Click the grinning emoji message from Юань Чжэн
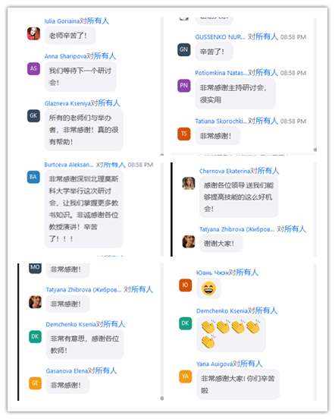The height and width of the screenshot is (419, 335). point(208,288)
